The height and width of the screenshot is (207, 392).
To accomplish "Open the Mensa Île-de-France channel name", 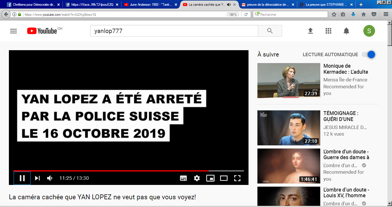I will 345,80.
